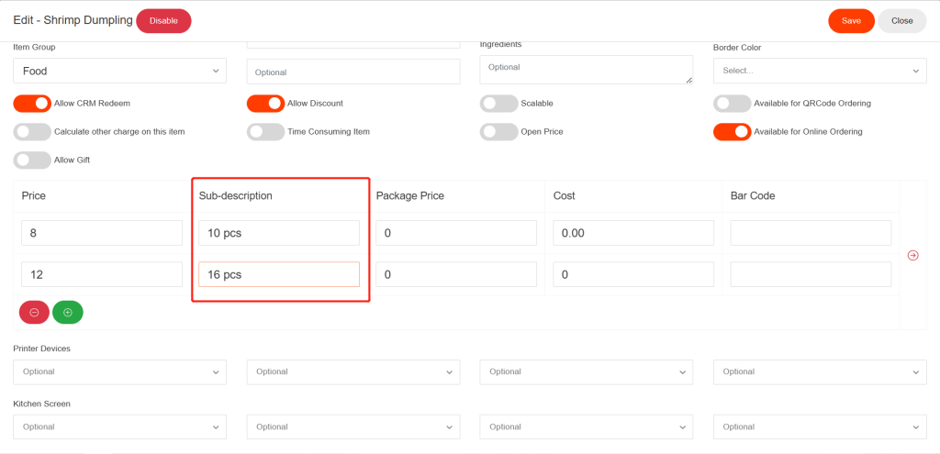Enable the Scalable toggle
The height and width of the screenshot is (454, 940).
[498, 104]
